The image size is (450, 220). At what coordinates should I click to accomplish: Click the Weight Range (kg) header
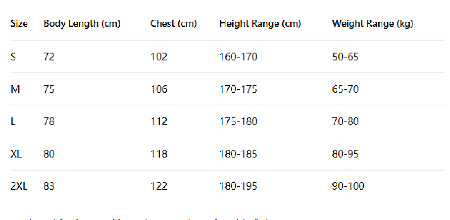pos(372,24)
